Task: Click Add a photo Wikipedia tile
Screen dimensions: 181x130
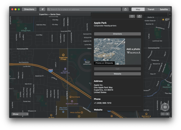Action: pos(133,51)
